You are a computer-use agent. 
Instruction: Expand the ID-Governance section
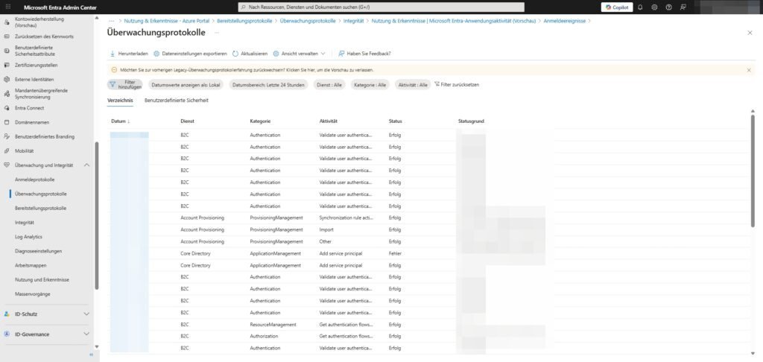click(86, 334)
